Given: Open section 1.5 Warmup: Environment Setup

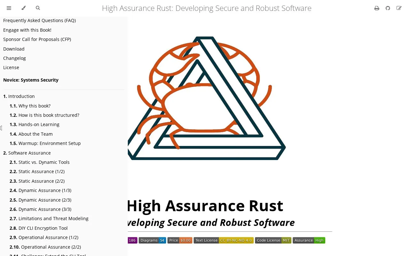Looking at the screenshot, I should point(45,143).
